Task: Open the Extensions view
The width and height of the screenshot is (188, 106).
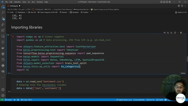Action: click(x=3, y=30)
